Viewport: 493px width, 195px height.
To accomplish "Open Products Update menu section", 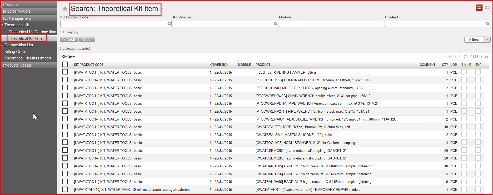I will [17, 65].
